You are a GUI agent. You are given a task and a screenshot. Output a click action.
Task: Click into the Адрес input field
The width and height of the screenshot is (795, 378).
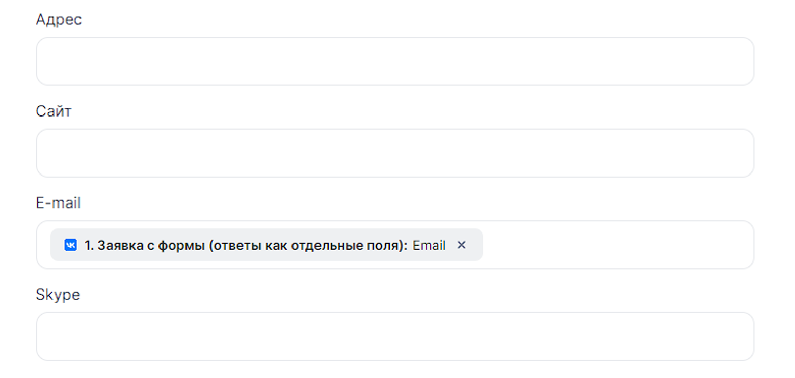(394, 62)
